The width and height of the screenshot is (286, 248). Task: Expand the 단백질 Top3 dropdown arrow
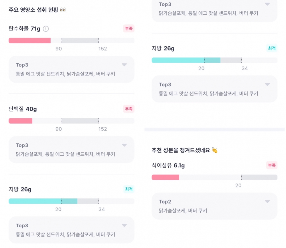(x=124, y=145)
